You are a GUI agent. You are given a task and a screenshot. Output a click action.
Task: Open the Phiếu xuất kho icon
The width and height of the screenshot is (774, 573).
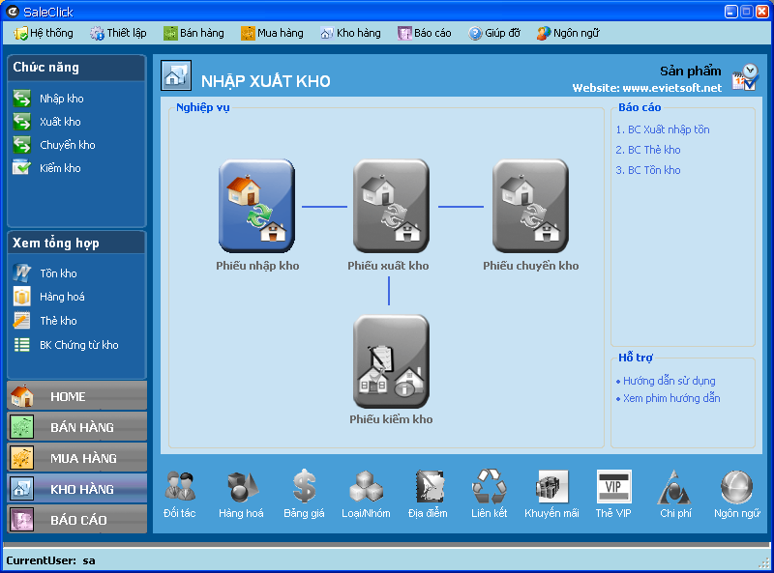(391, 206)
